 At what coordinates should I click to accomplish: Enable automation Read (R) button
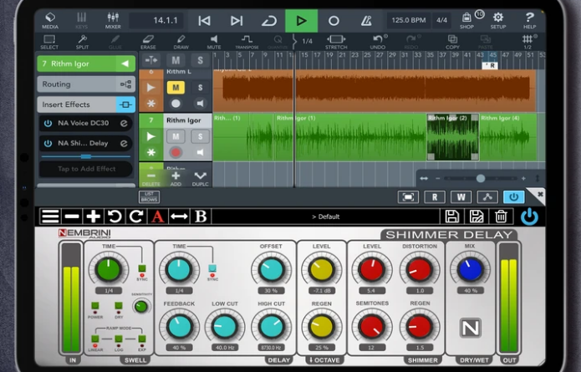(435, 197)
